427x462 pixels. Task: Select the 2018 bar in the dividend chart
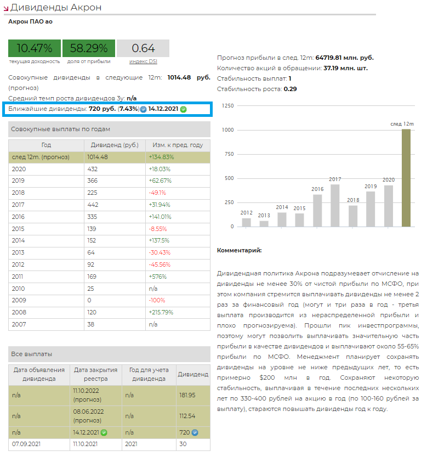pos(353,216)
